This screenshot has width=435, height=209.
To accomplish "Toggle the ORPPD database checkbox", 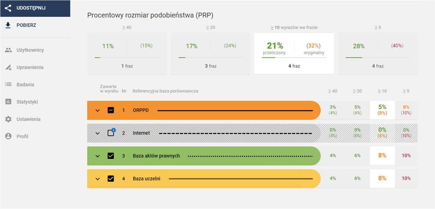I will [x=111, y=110].
